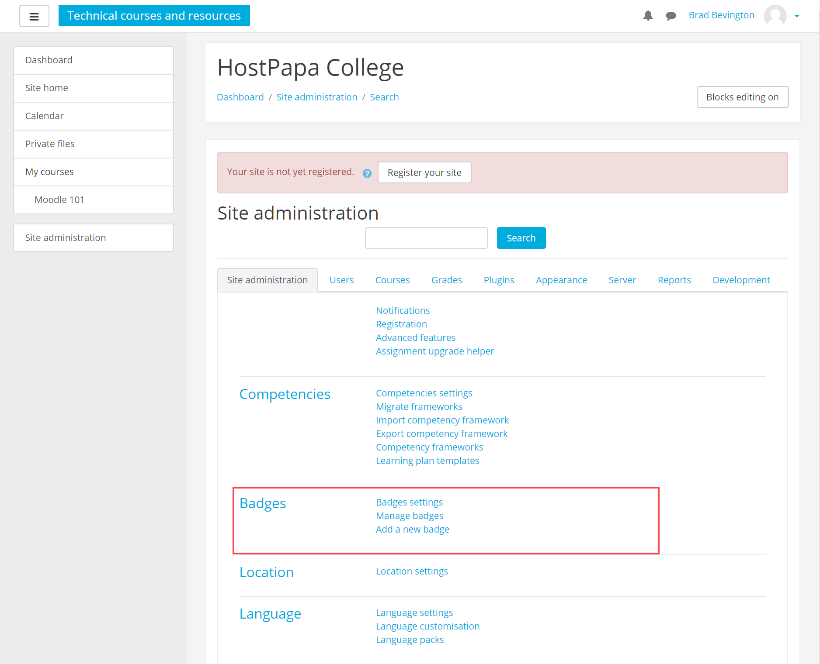Image resolution: width=820 pixels, height=664 pixels.
Task: Click the Search breadcrumb
Action: pos(384,97)
